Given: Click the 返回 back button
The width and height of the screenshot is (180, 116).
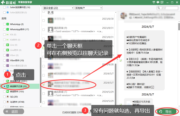Looking at the screenshot, I should pyautogui.click(x=14, y=111).
